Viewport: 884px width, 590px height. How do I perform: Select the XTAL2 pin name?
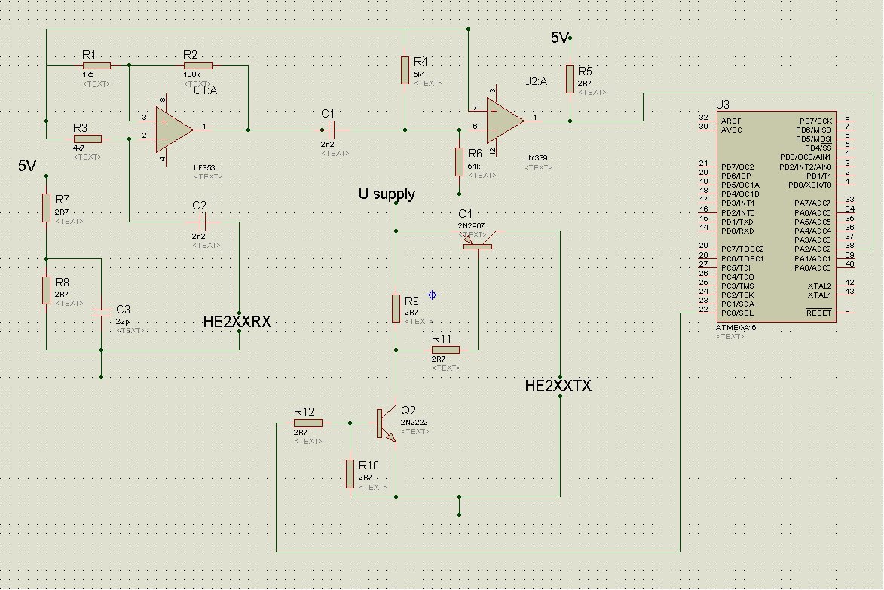click(820, 286)
